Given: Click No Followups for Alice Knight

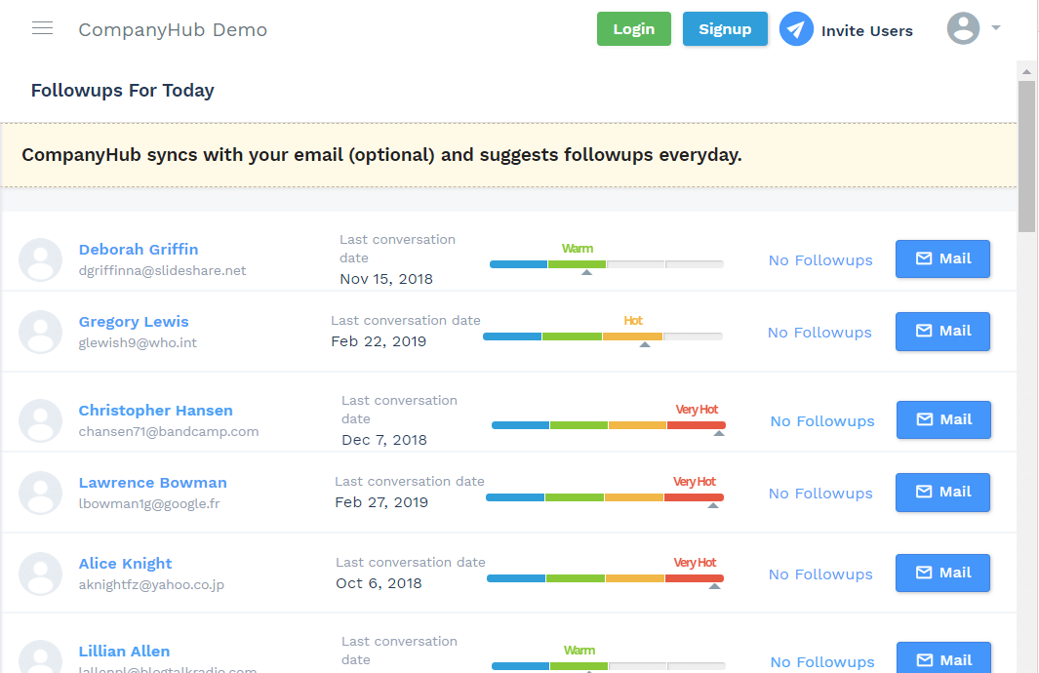Looking at the screenshot, I should [x=819, y=574].
